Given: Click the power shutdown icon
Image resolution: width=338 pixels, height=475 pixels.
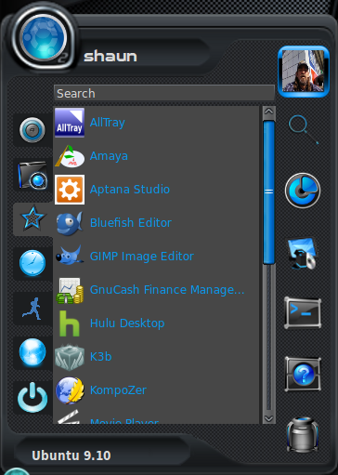Looking at the screenshot, I should [x=32, y=397].
